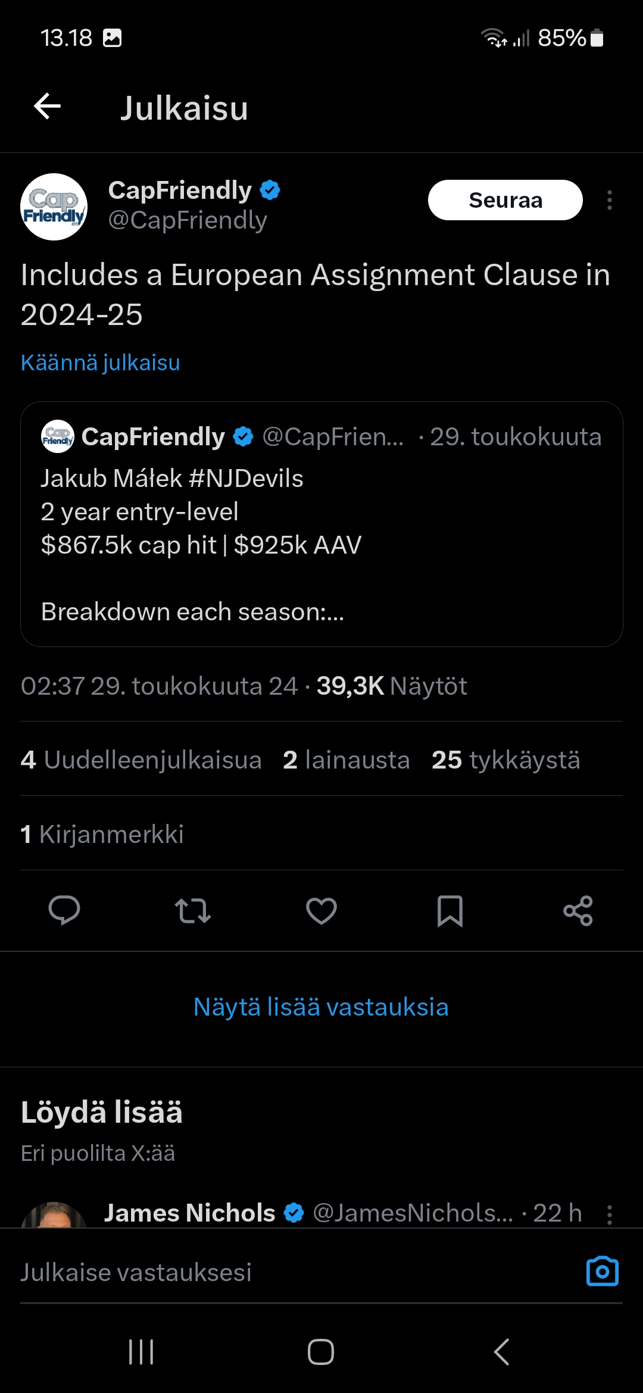Like the post with heart icon
Screen dimensions: 643x1393
tap(321, 910)
